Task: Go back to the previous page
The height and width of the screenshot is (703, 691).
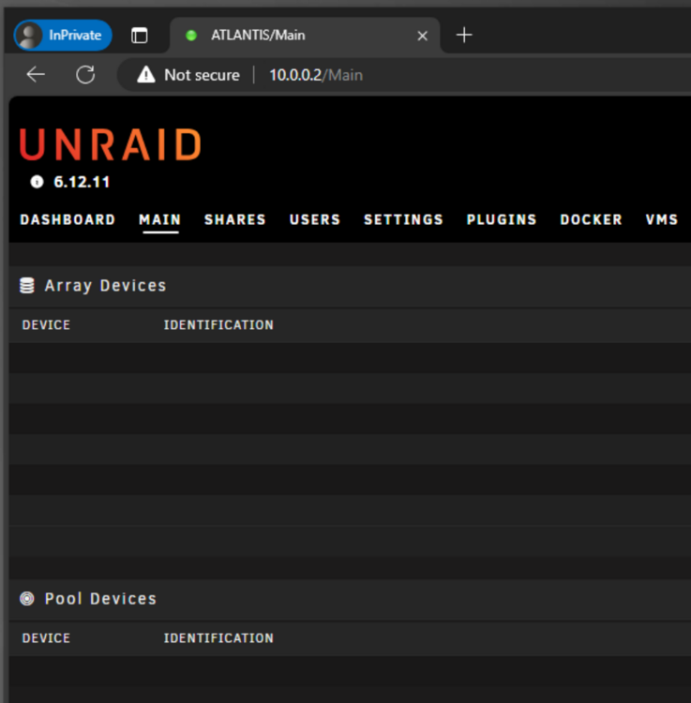Action: point(36,74)
